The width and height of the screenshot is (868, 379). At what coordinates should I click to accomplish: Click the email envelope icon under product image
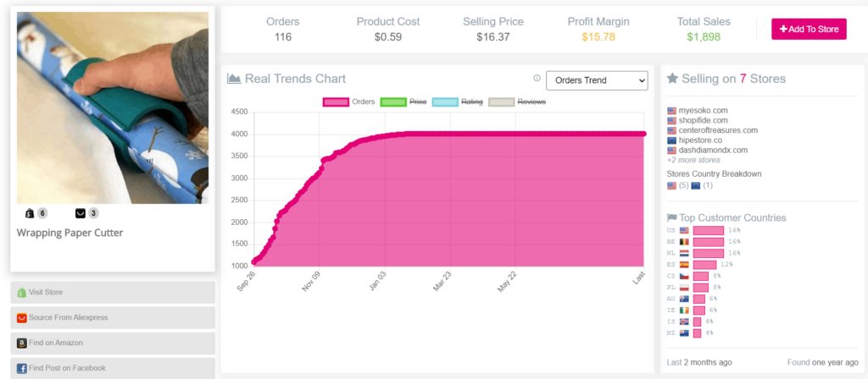tap(81, 213)
